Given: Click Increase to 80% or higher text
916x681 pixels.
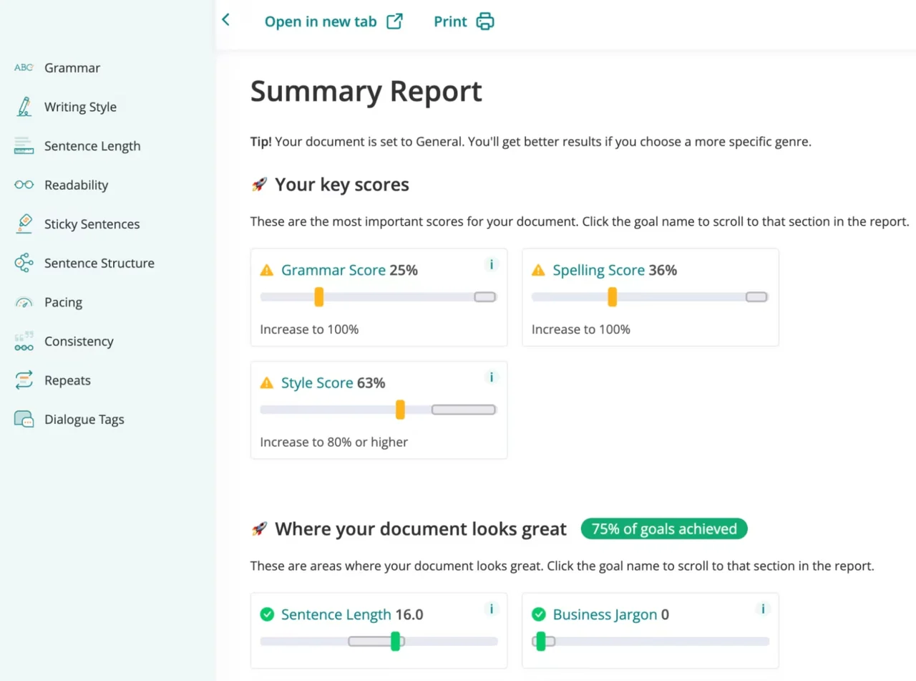Looking at the screenshot, I should [333, 442].
